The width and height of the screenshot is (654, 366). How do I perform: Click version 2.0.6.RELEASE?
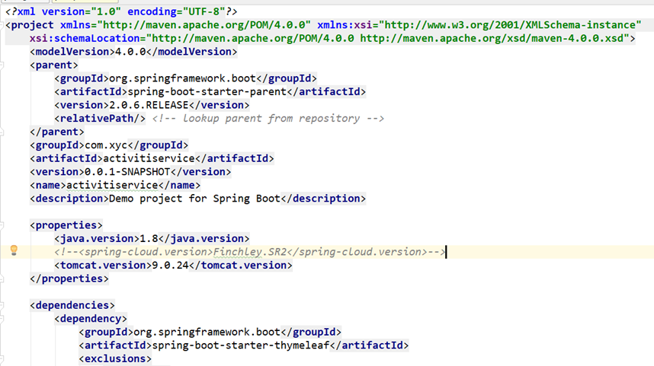pyautogui.click(x=152, y=105)
